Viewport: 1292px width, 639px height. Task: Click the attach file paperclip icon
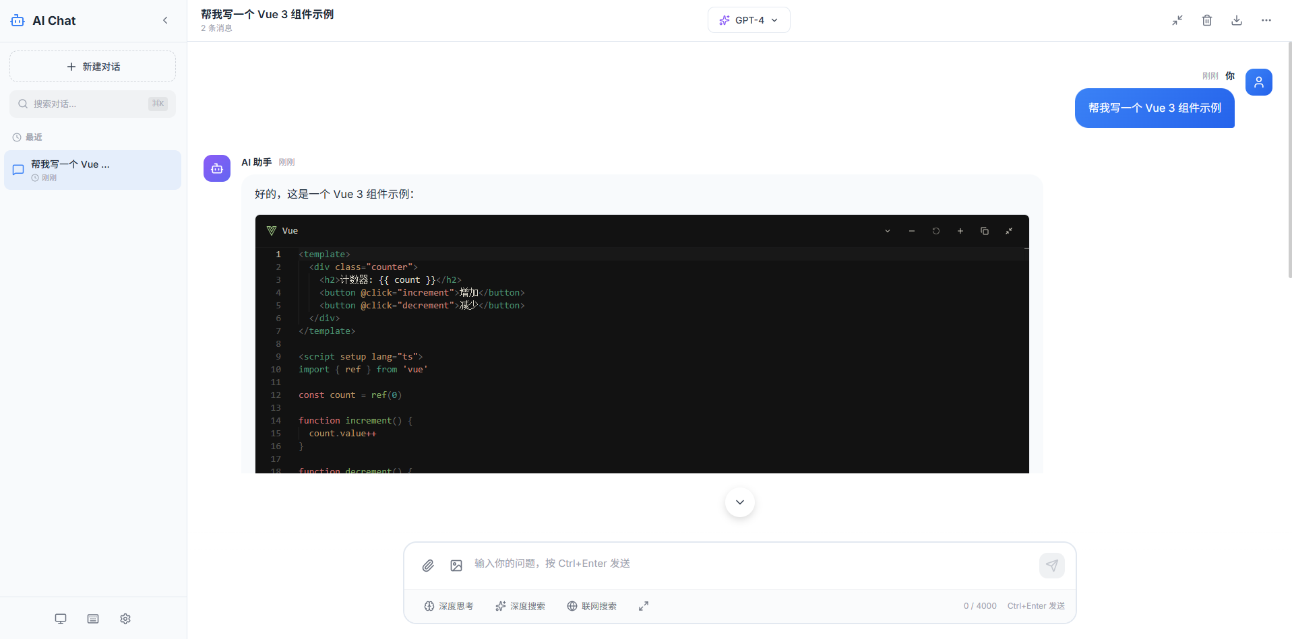(x=428, y=566)
